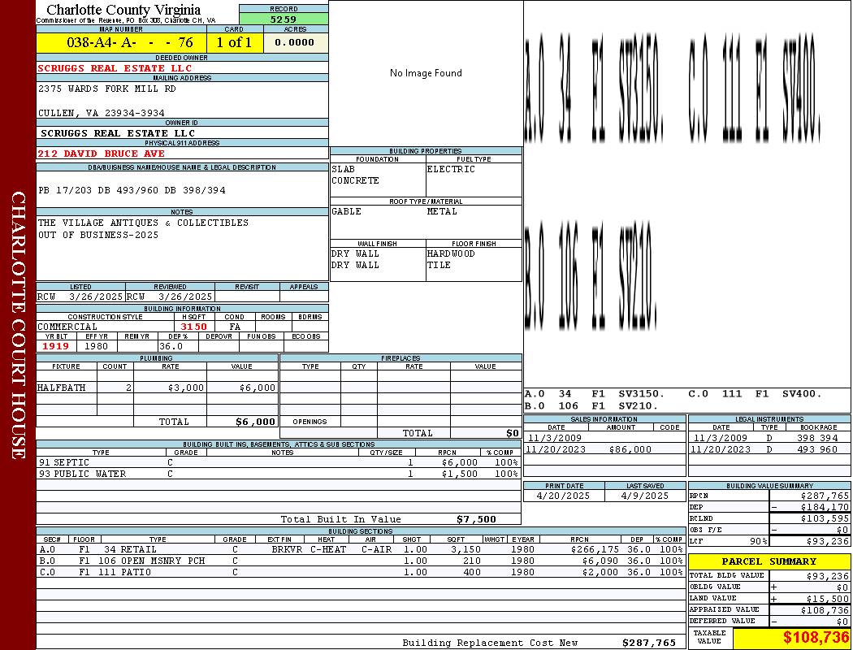The image size is (853, 650).
Task: Click fireplaces total $0
Action: pyautogui.click(x=513, y=434)
